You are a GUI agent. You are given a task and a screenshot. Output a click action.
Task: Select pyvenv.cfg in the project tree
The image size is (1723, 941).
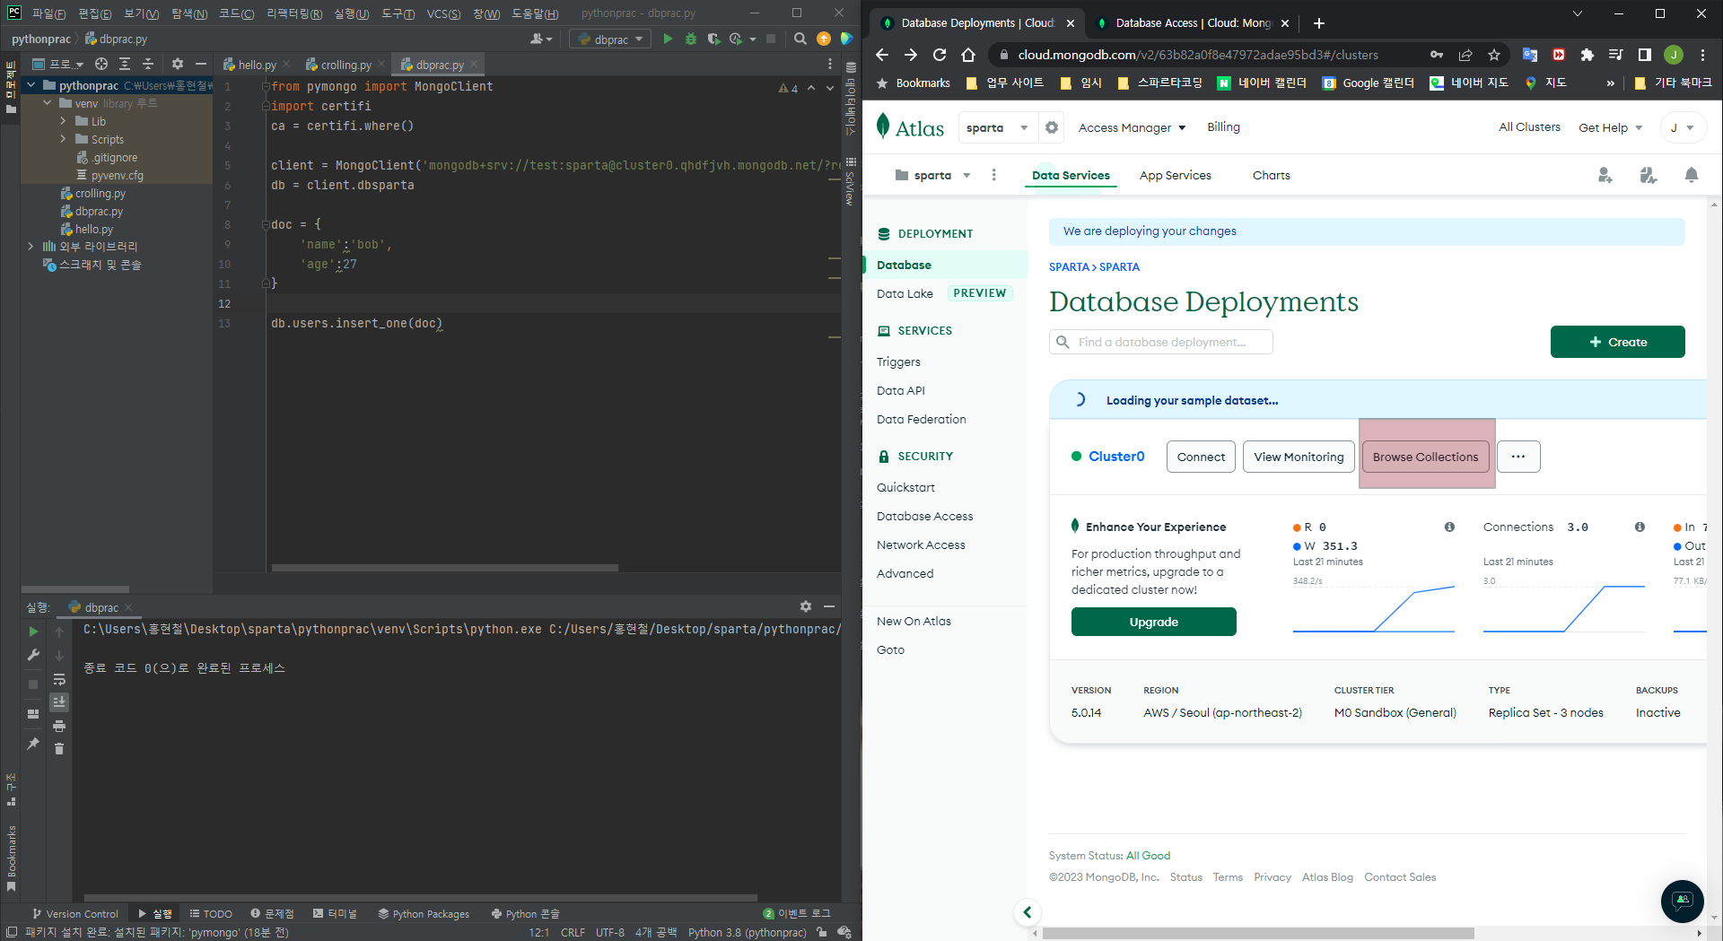[117, 175]
